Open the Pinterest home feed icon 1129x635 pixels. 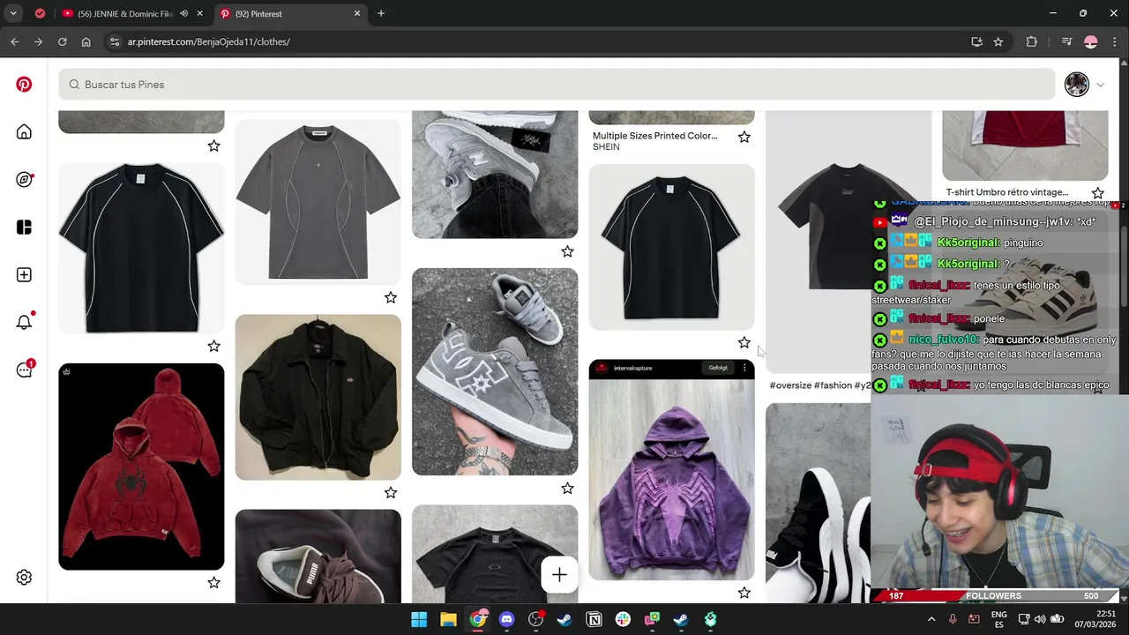(x=24, y=132)
